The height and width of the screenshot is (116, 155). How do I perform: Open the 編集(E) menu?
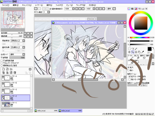point(16,5)
